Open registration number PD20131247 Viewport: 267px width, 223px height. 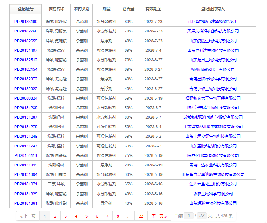(x=26, y=146)
